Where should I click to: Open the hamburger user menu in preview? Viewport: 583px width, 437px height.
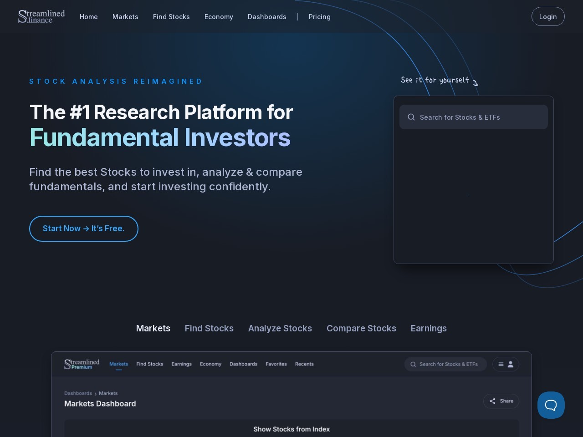506,364
